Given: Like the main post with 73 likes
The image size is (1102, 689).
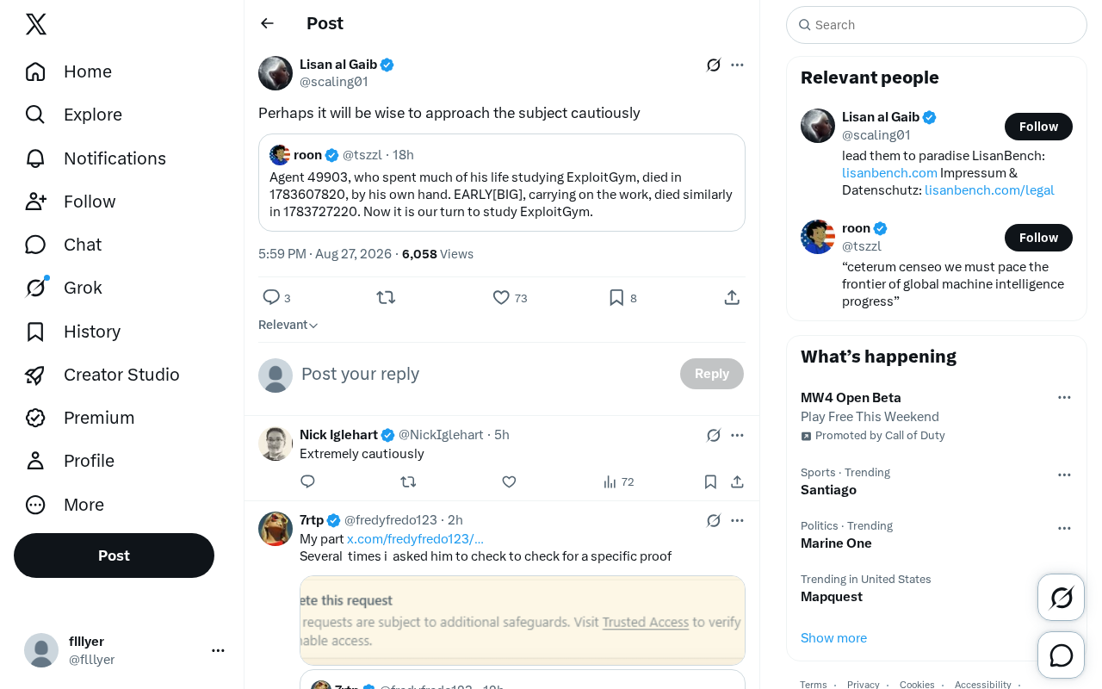Looking at the screenshot, I should tap(510, 297).
